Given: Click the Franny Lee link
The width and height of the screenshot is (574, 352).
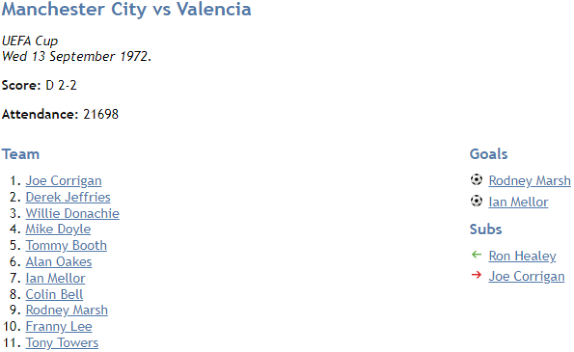Looking at the screenshot, I should coord(58,327).
